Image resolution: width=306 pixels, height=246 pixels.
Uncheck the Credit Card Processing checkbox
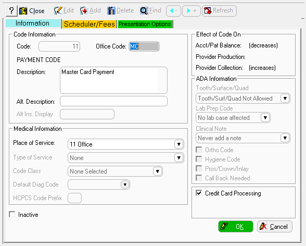tap(199, 193)
